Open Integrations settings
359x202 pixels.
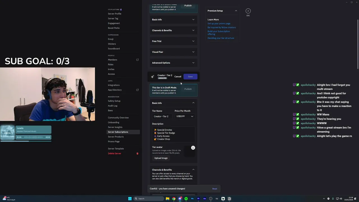[114, 85]
